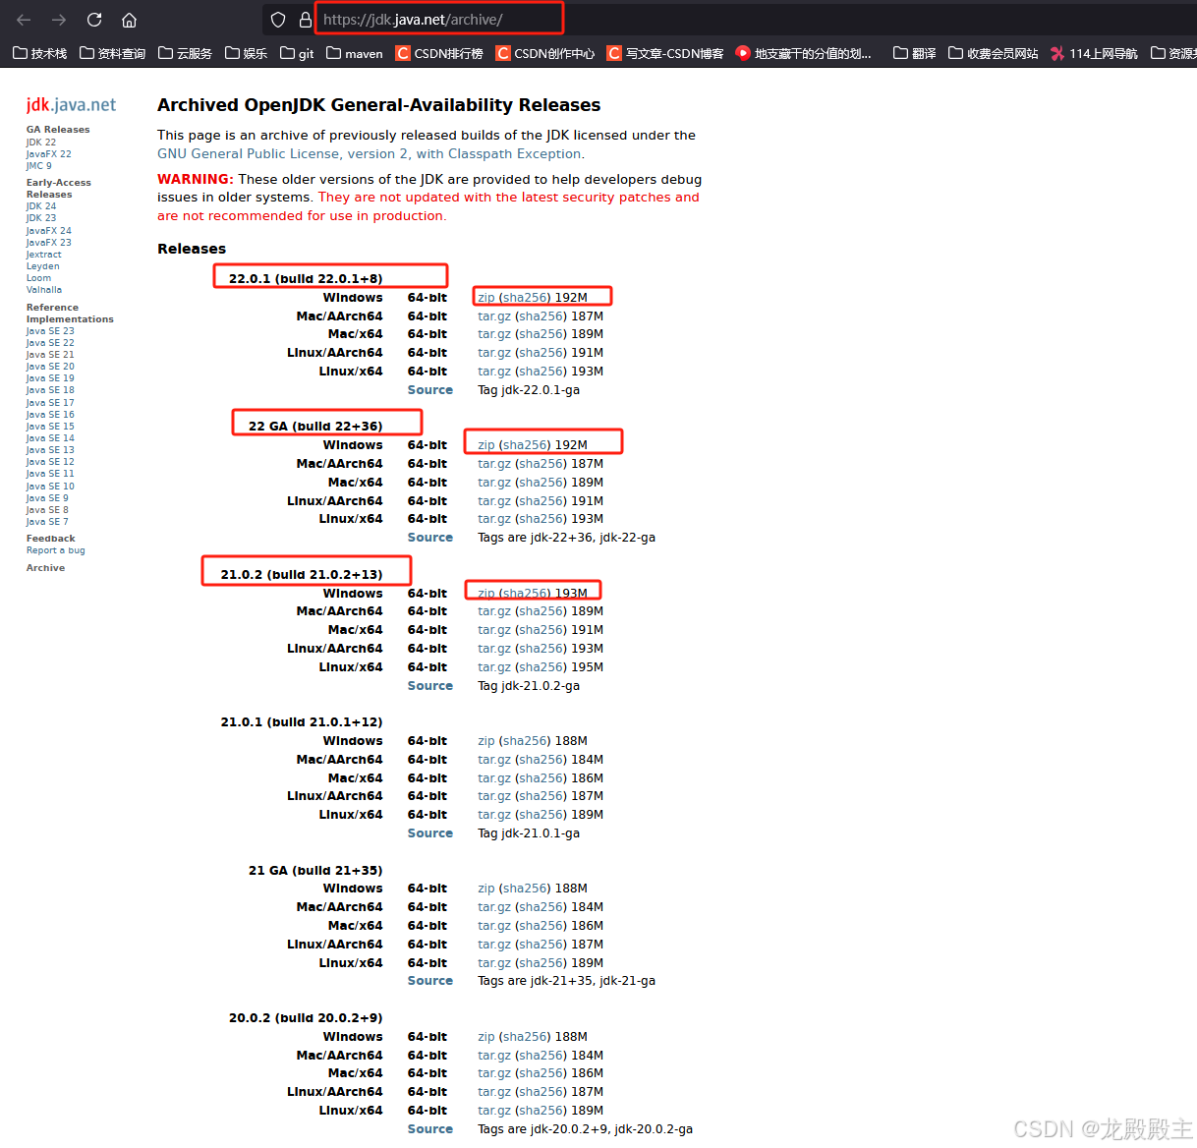Open the 翻译 bookmark folder
The height and width of the screenshot is (1148, 1197).
click(x=914, y=53)
